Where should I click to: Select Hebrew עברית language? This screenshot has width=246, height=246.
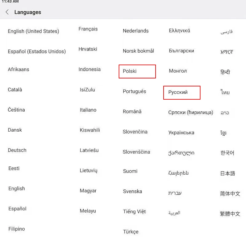[x=175, y=193]
